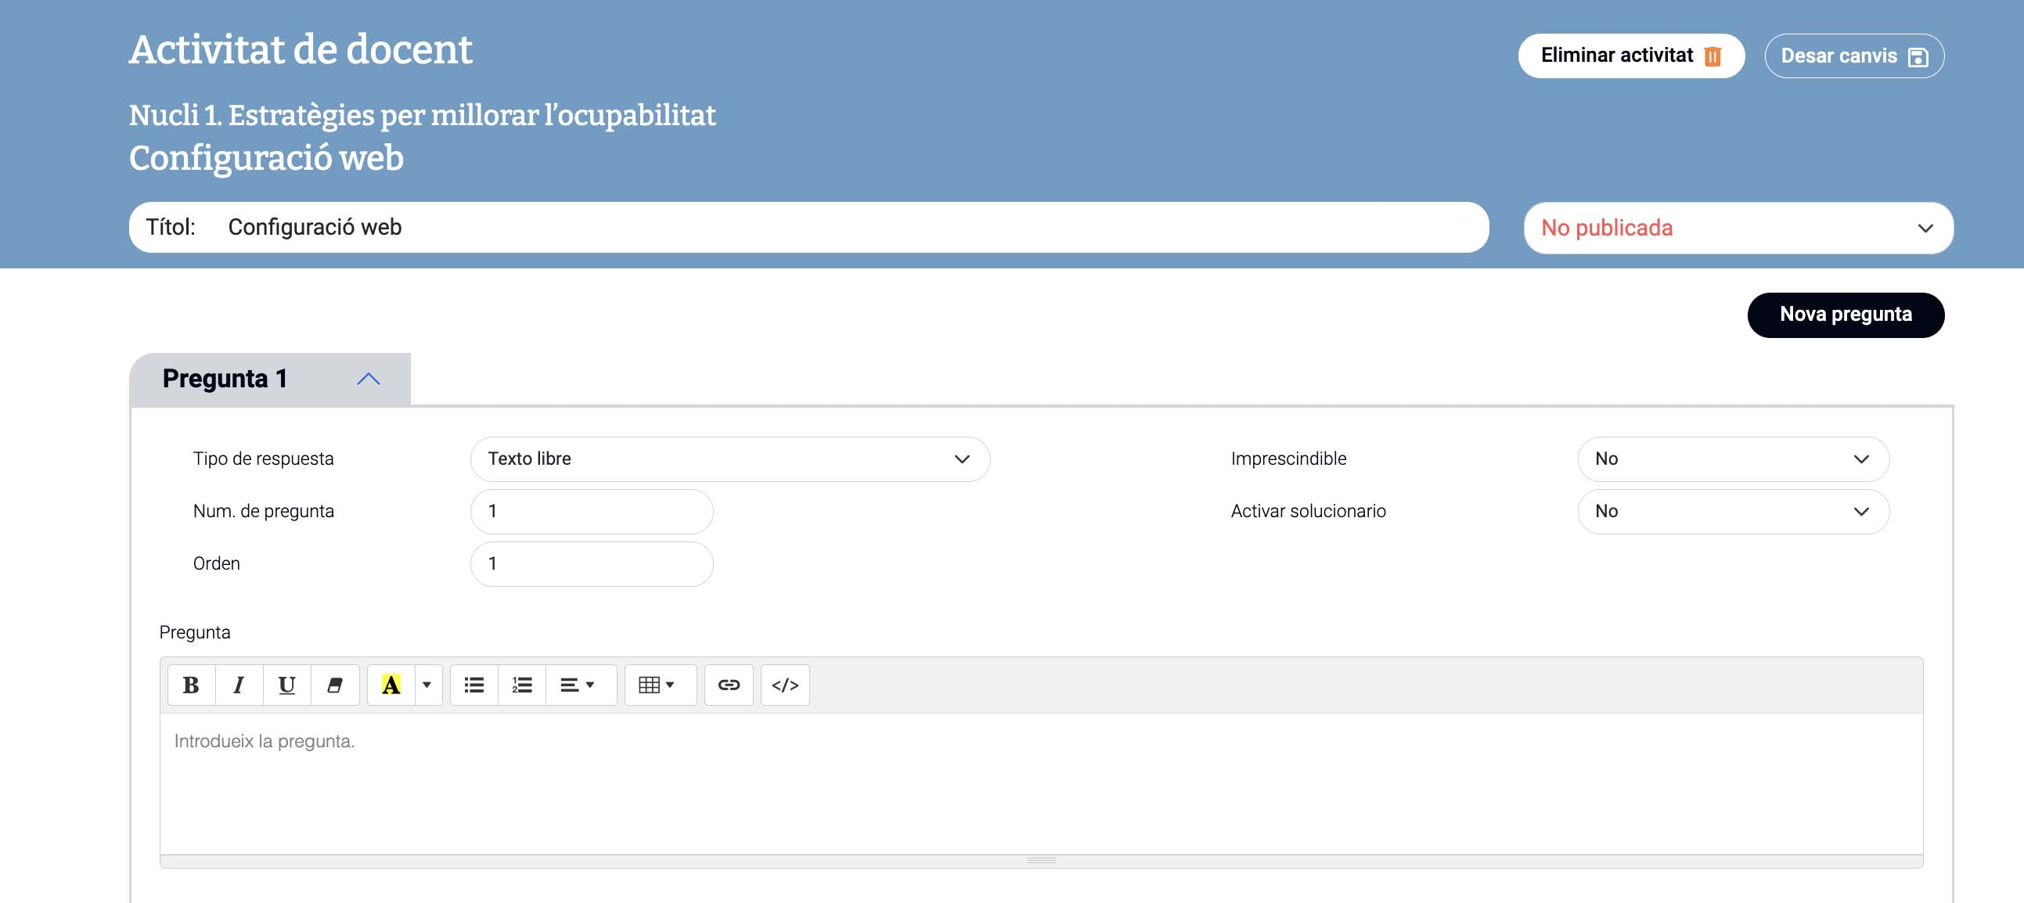Toggle bold formatting in the editor
Image resolution: width=2024 pixels, height=903 pixels.
pos(191,685)
